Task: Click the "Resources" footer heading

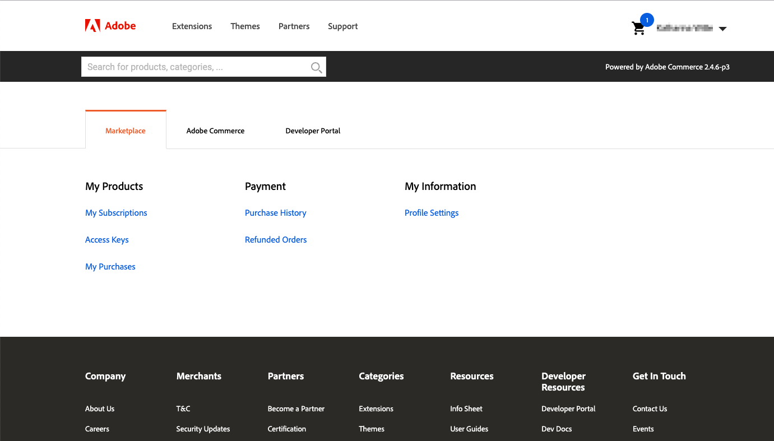Action: pyautogui.click(x=472, y=376)
